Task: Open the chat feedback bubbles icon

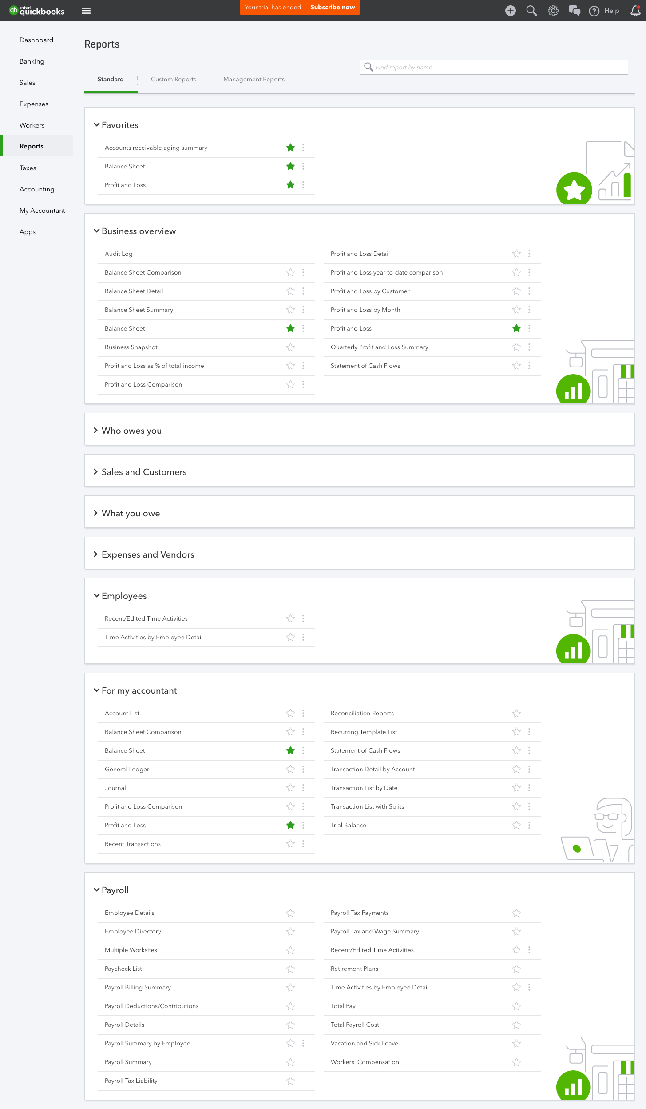Action: [574, 11]
